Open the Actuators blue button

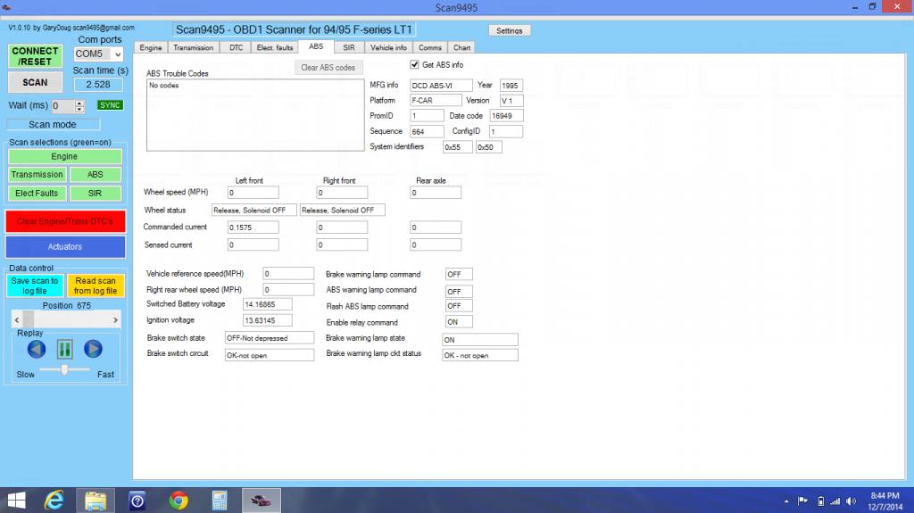point(65,246)
